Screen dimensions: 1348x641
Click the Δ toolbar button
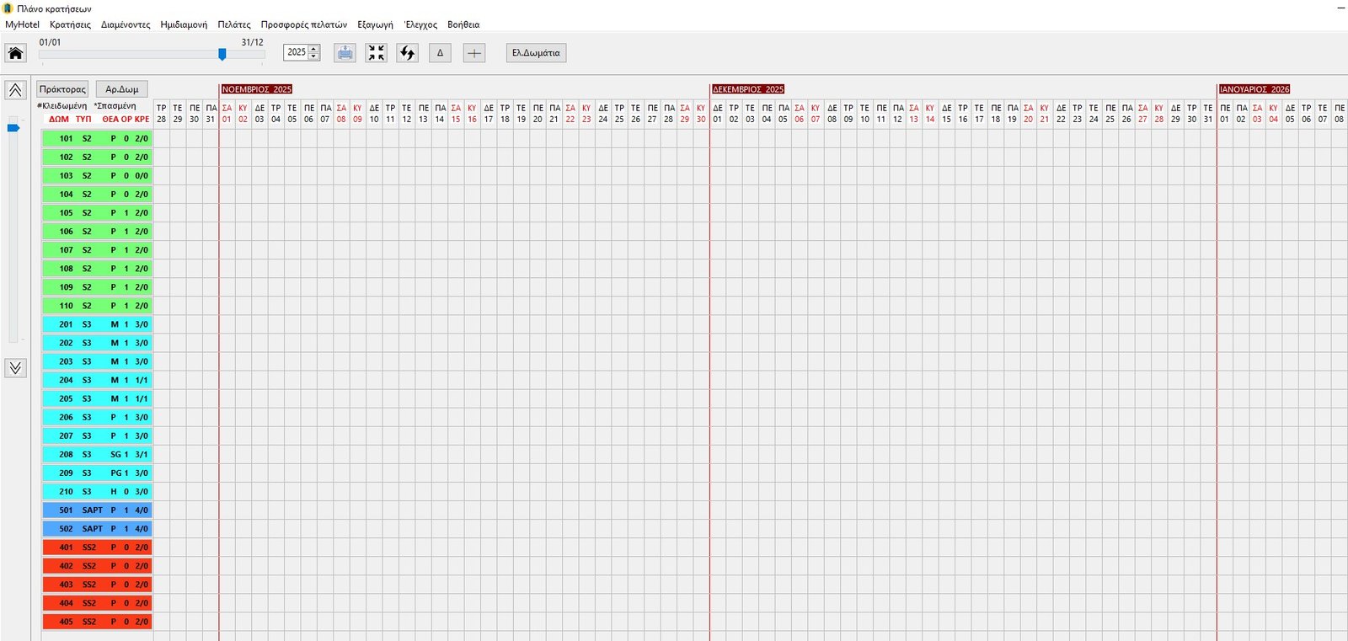(440, 53)
